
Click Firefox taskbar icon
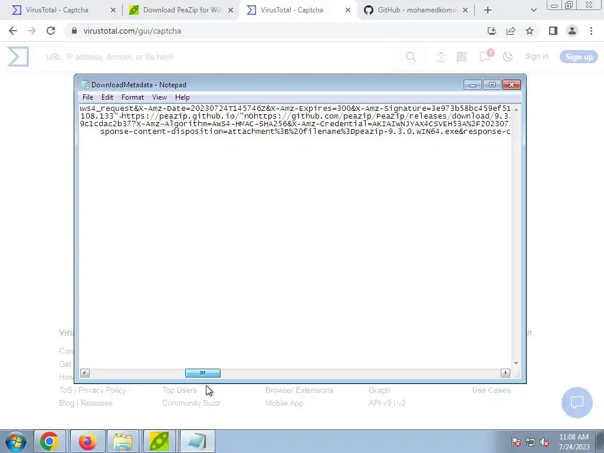87,441
